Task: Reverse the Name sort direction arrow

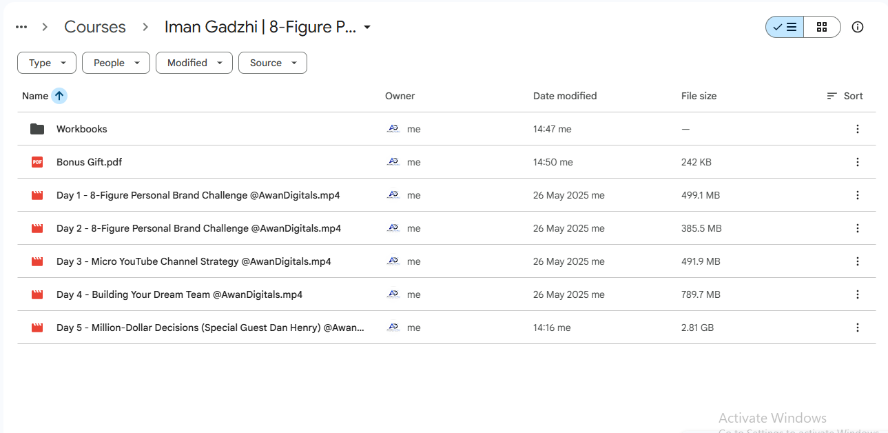Action: tap(59, 96)
